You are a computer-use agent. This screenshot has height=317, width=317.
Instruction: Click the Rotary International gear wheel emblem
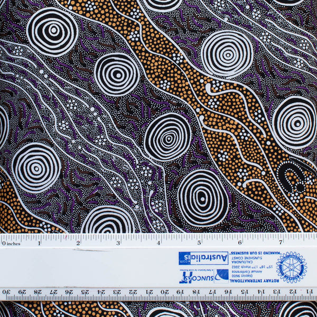(x=291, y=267)
